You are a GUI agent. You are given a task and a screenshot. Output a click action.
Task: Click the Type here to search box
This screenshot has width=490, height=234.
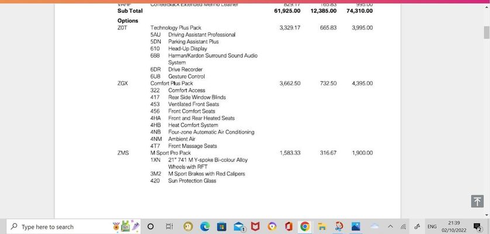click(74, 226)
